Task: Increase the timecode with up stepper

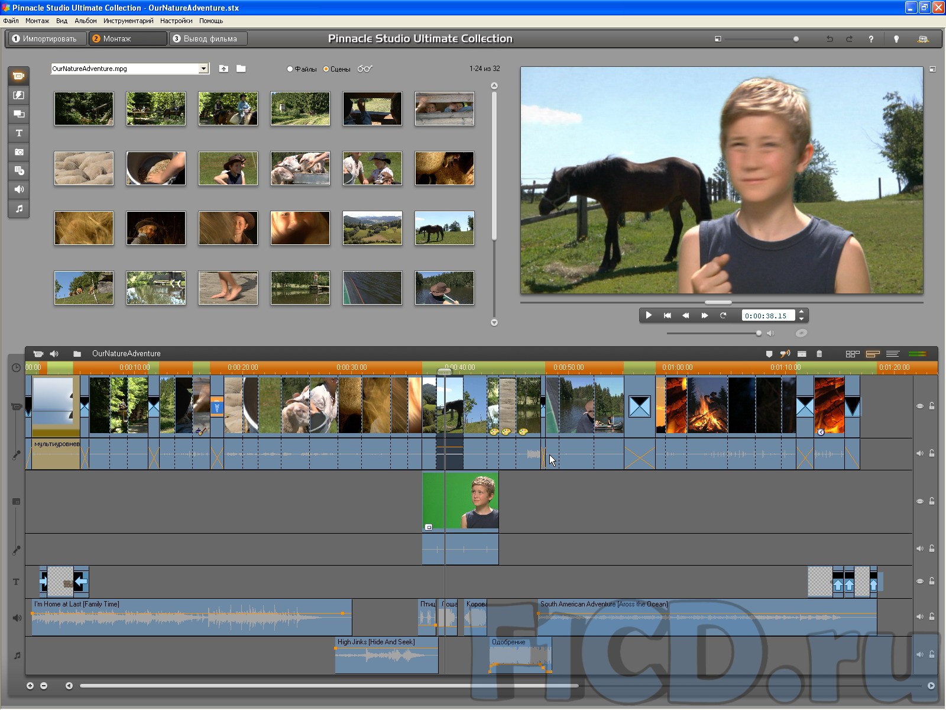Action: coord(802,312)
